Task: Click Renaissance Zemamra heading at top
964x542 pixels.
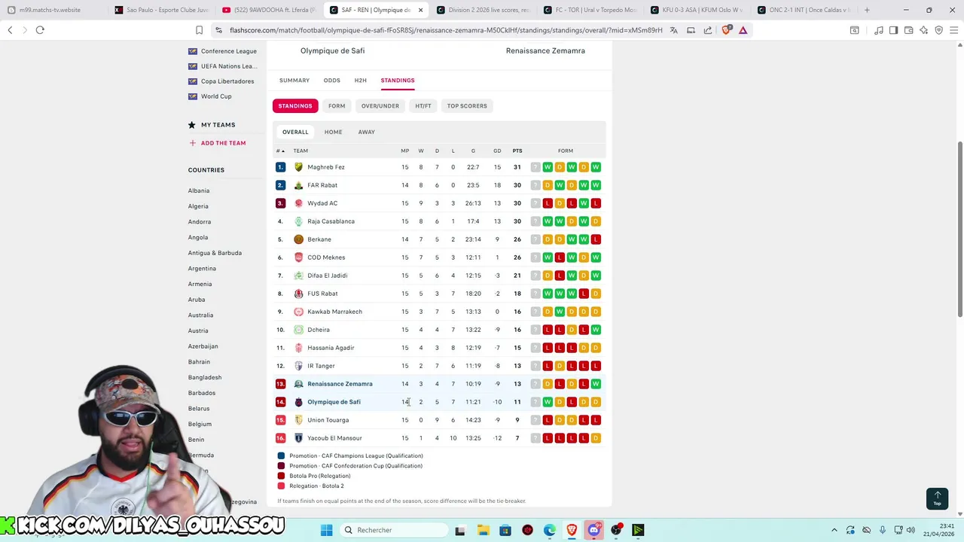Action: 545,50
